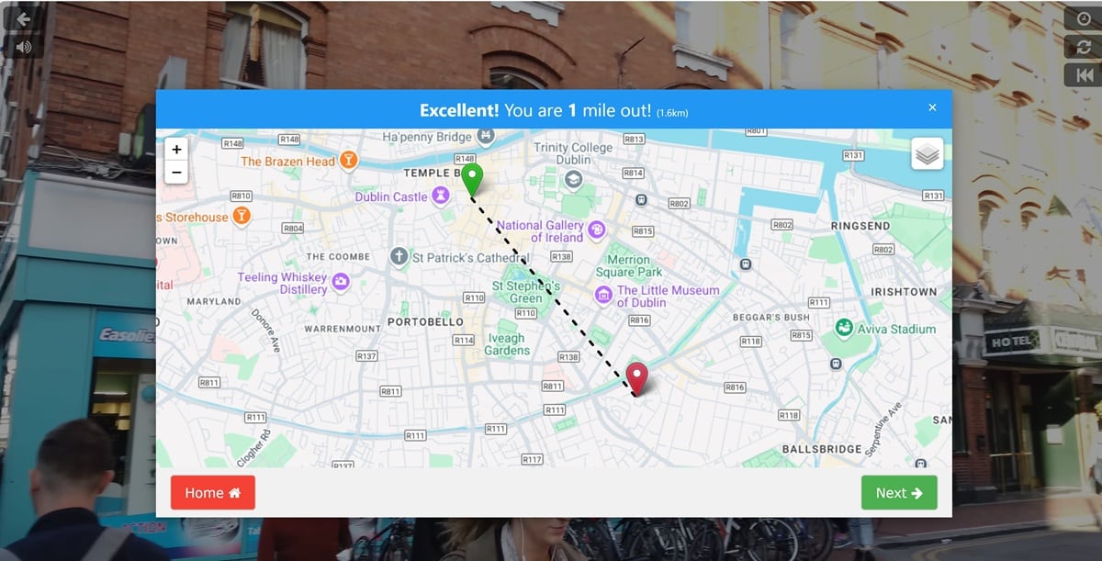Zoom the map in with the plus control

[176, 149]
